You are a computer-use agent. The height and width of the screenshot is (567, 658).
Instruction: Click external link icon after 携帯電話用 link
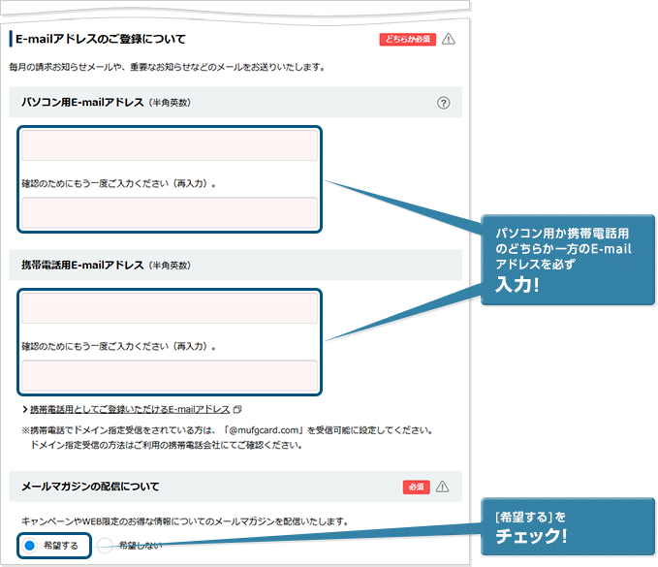pyautogui.click(x=237, y=410)
